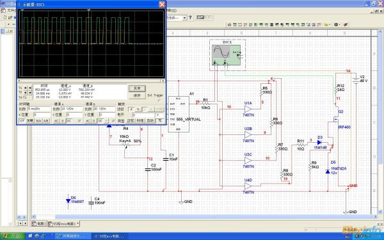This screenshot has height=240, width=384.
Task: Click XSC1 oscilloscope instrument in schematic
Action: (x=227, y=54)
